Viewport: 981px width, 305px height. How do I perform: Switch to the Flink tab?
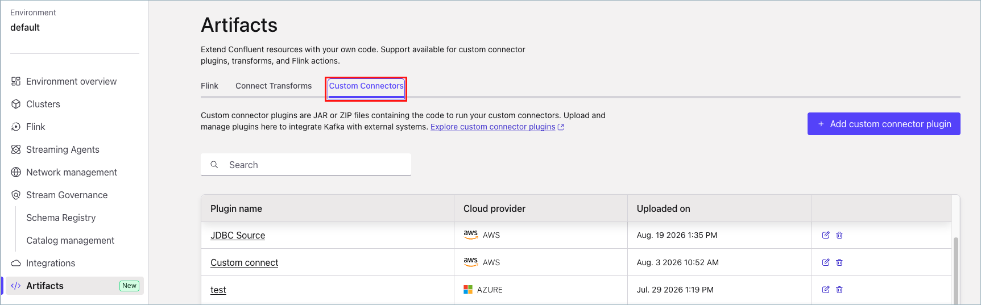(x=209, y=86)
